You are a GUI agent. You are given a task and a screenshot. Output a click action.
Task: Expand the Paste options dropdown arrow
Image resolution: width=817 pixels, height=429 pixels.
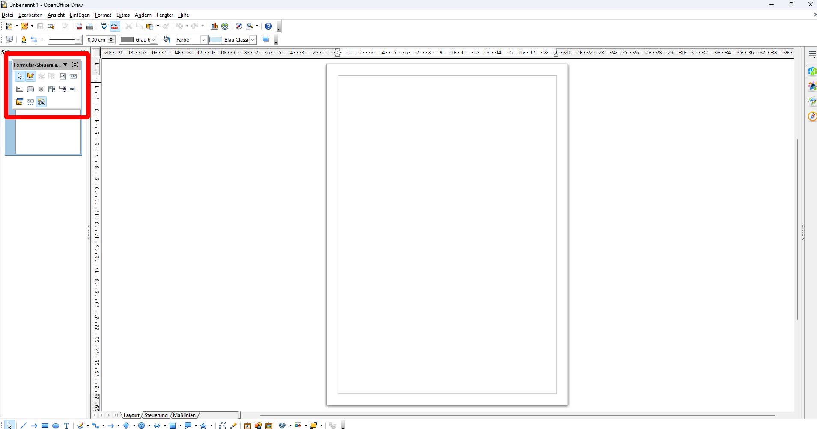coord(158,26)
